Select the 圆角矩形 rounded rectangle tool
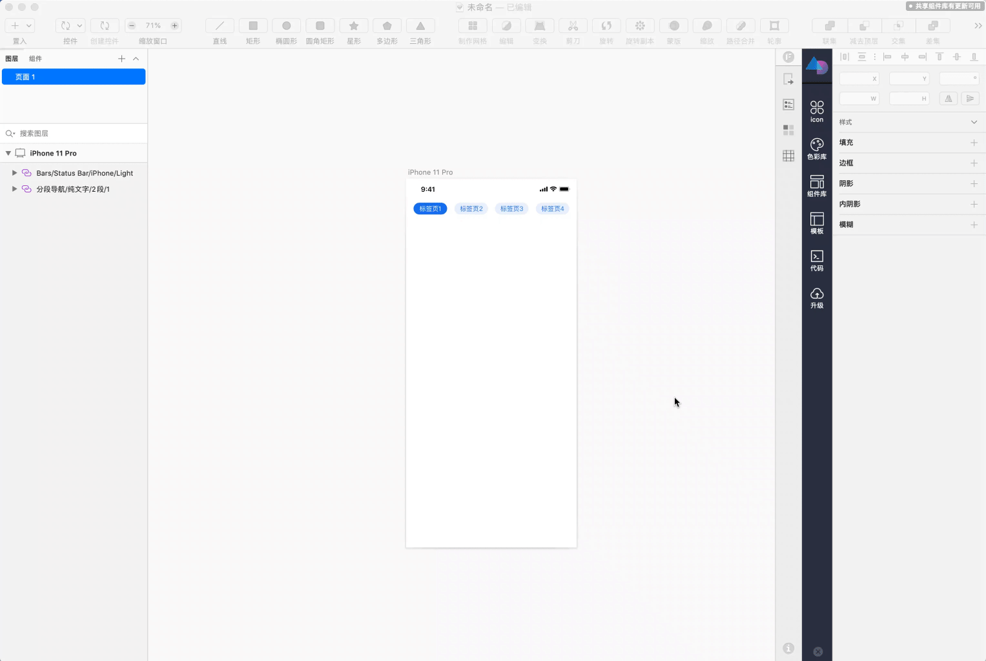 (x=320, y=26)
